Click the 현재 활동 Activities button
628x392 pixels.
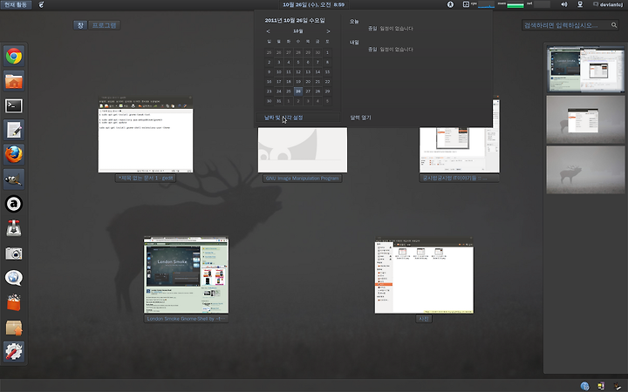(x=16, y=4)
